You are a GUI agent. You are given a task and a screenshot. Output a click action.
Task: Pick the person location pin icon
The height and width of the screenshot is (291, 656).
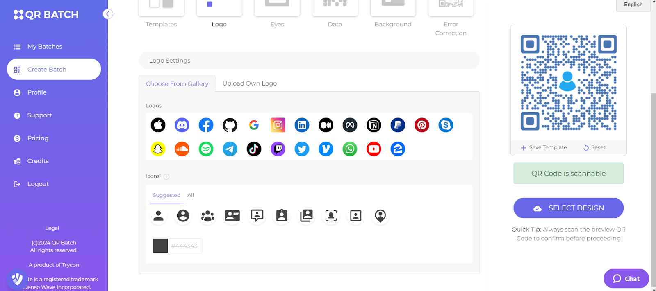pos(380,216)
